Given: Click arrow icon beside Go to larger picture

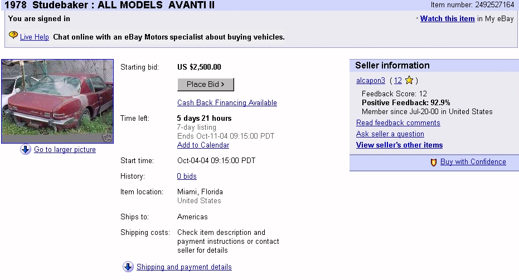Looking at the screenshot, I should coord(26,149).
